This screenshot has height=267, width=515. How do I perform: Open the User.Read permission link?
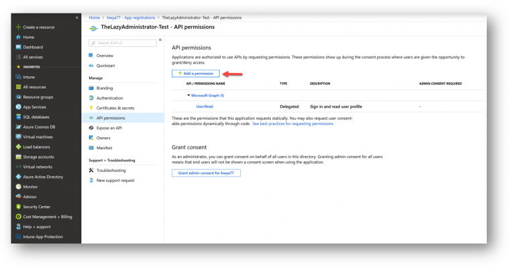pyautogui.click(x=205, y=106)
